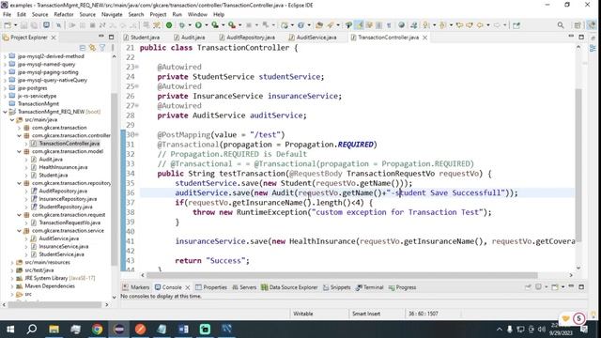Click the Back navigation arrow icon

point(480,25)
